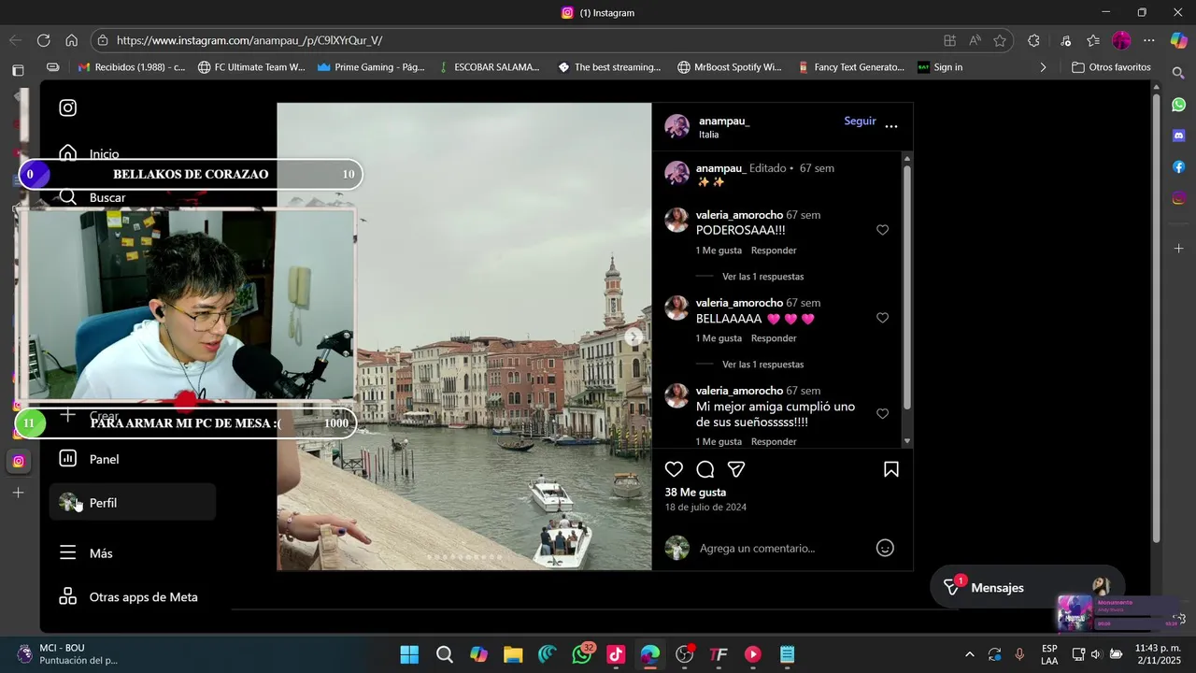Open the Prime Gaming bookmark

click(371, 67)
